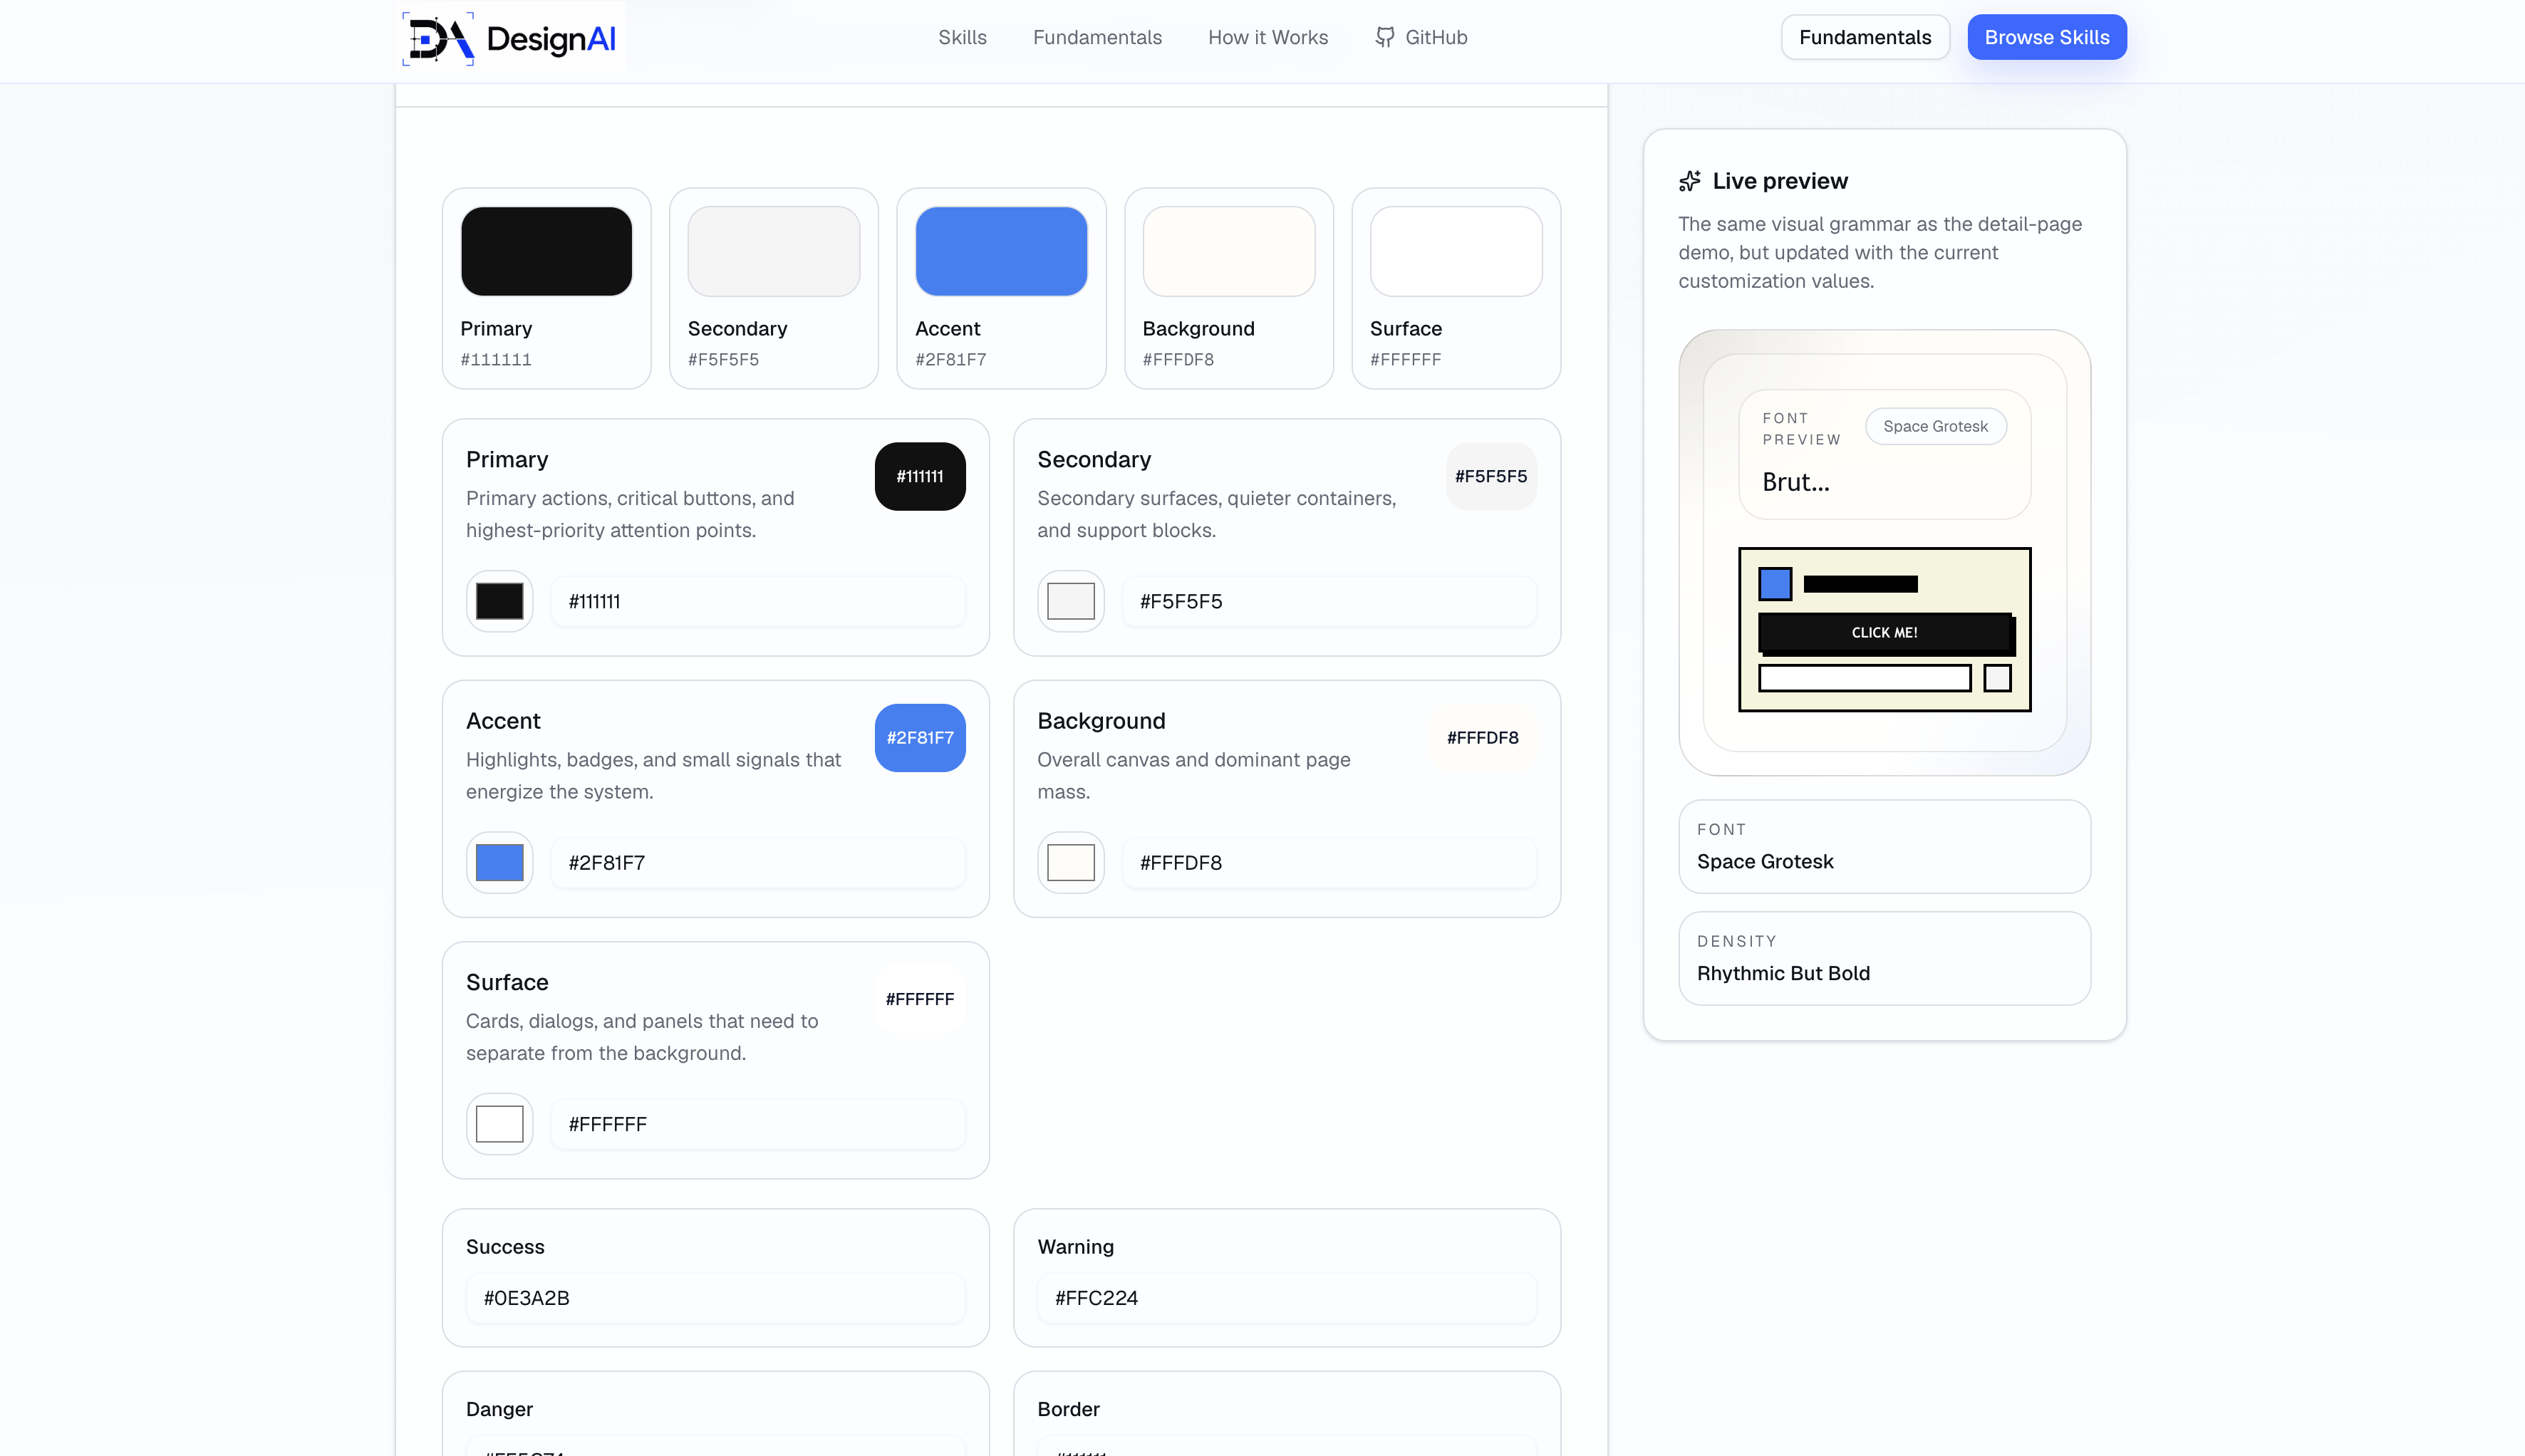Select the Primary palette card #111111

(x=546, y=288)
